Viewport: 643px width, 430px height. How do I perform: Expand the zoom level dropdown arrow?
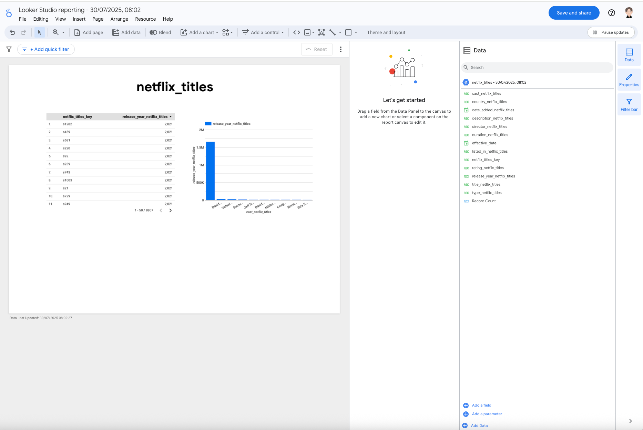click(63, 32)
